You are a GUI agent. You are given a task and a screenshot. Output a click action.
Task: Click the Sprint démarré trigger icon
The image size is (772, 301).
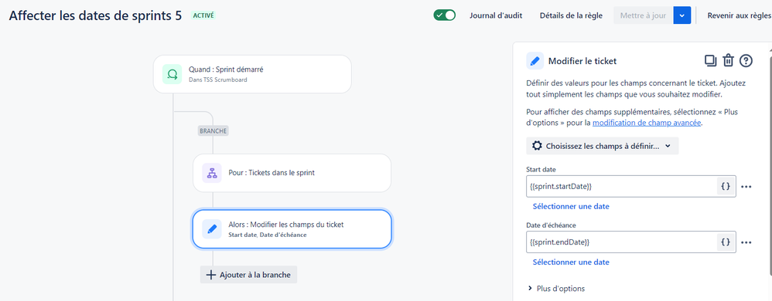click(173, 74)
